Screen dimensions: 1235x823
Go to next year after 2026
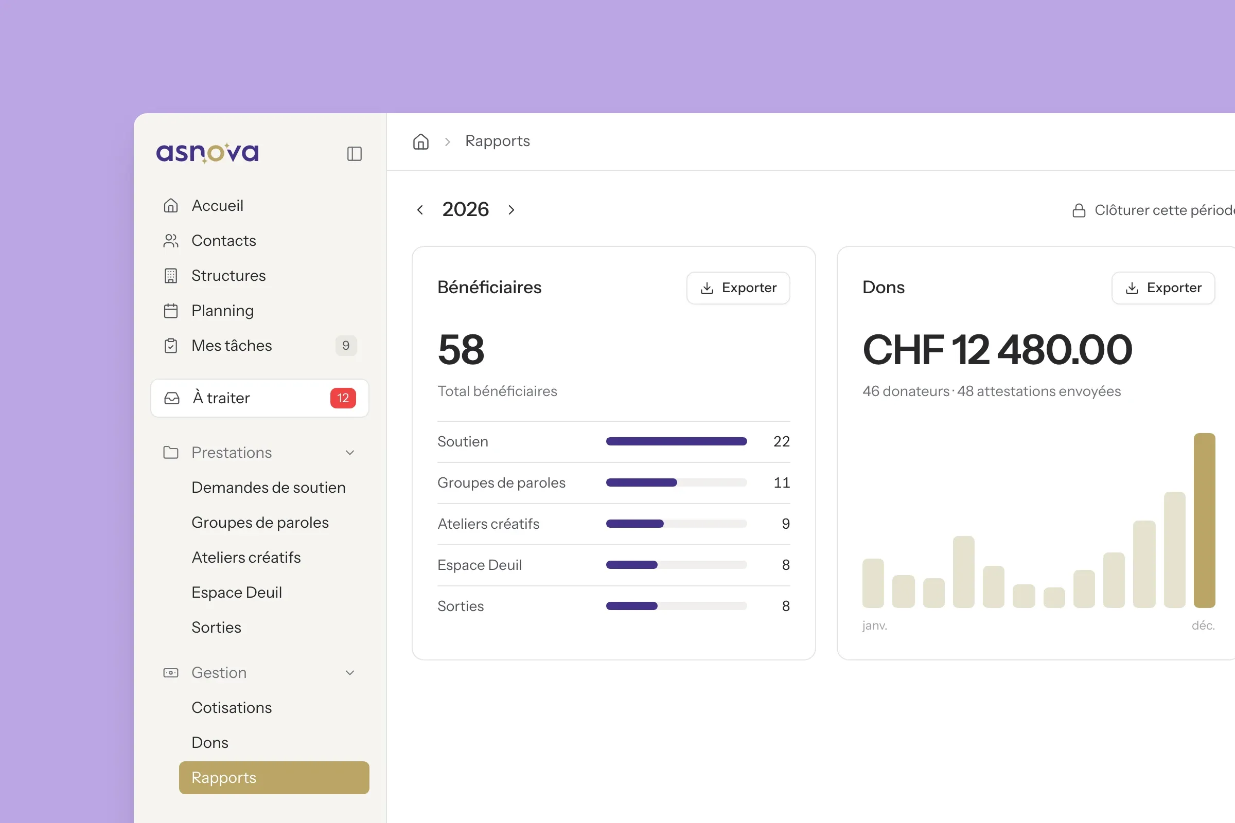pyautogui.click(x=511, y=210)
